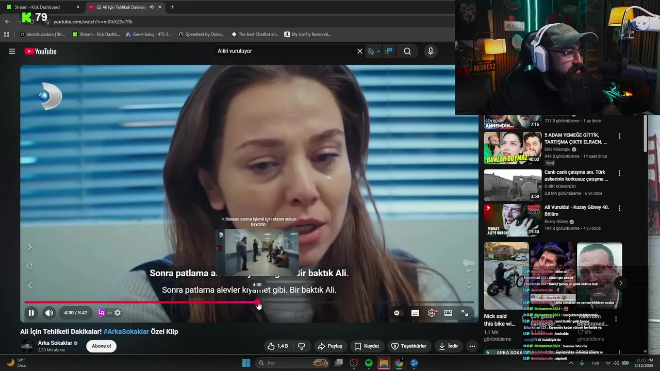Open more actions three-dot menu under video

(472, 346)
